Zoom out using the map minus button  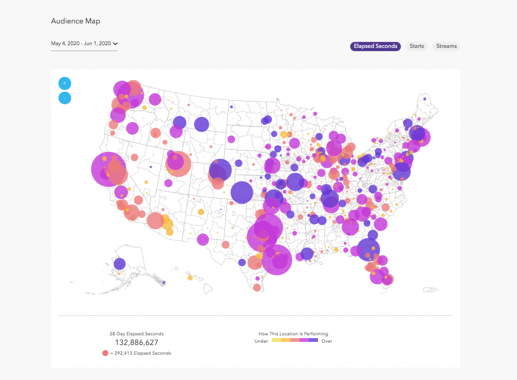[x=64, y=99]
